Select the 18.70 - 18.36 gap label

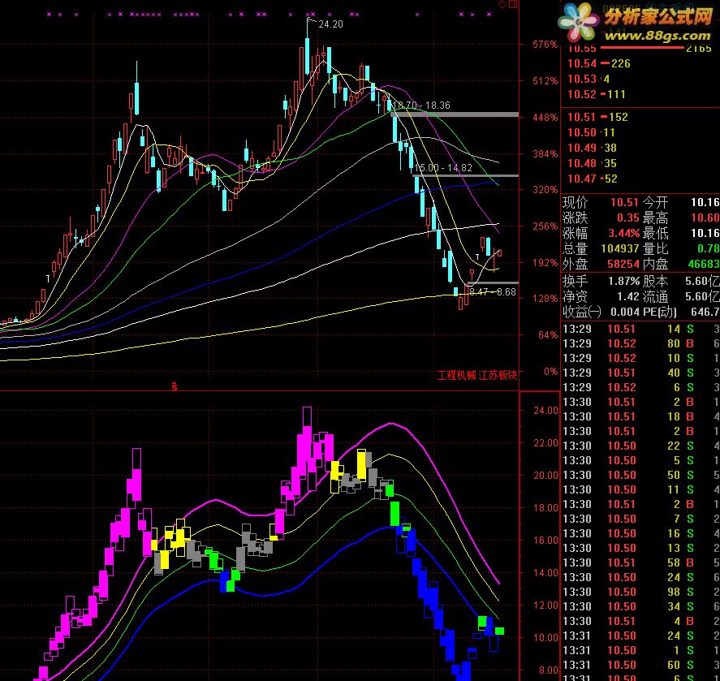421,106
